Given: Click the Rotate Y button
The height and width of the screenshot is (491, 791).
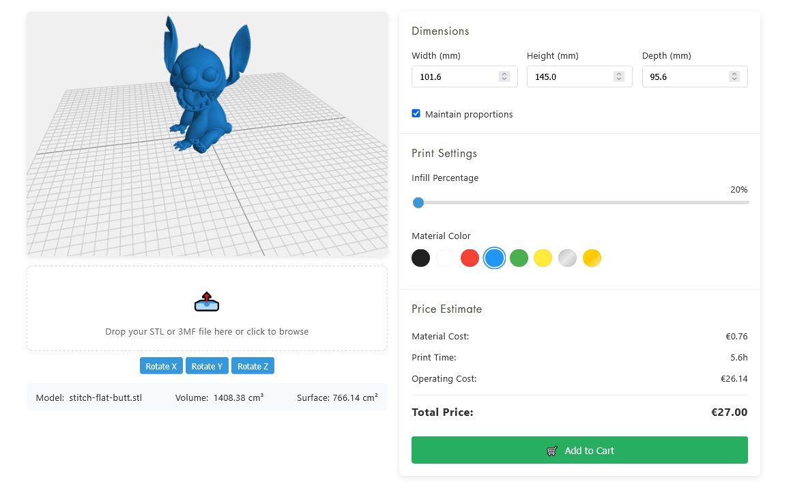Looking at the screenshot, I should [207, 366].
